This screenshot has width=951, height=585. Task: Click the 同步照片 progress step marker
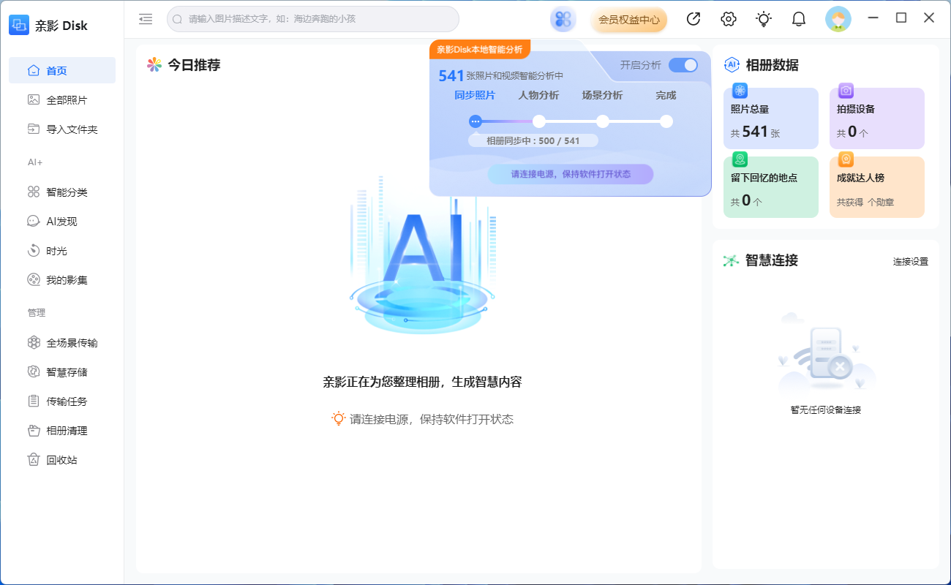coord(475,121)
